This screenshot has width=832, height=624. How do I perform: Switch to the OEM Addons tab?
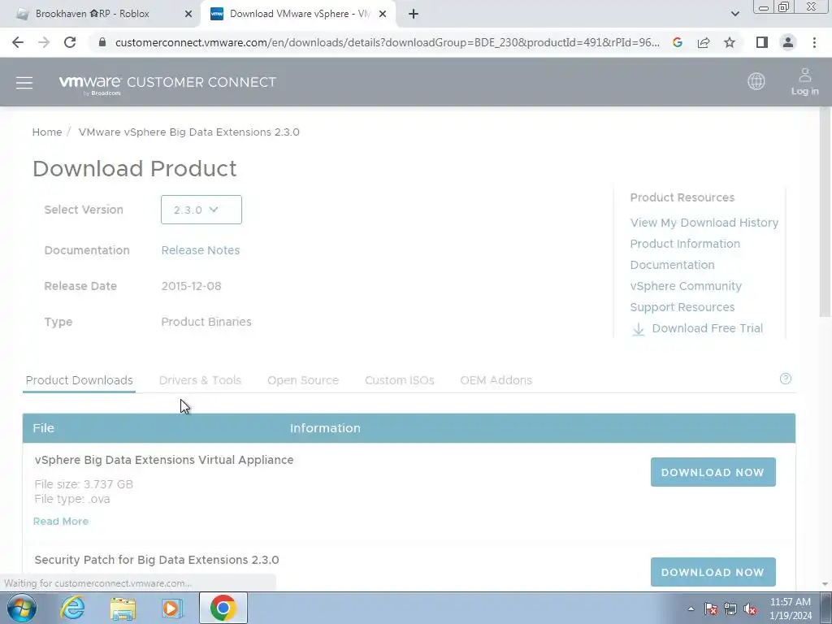496,380
